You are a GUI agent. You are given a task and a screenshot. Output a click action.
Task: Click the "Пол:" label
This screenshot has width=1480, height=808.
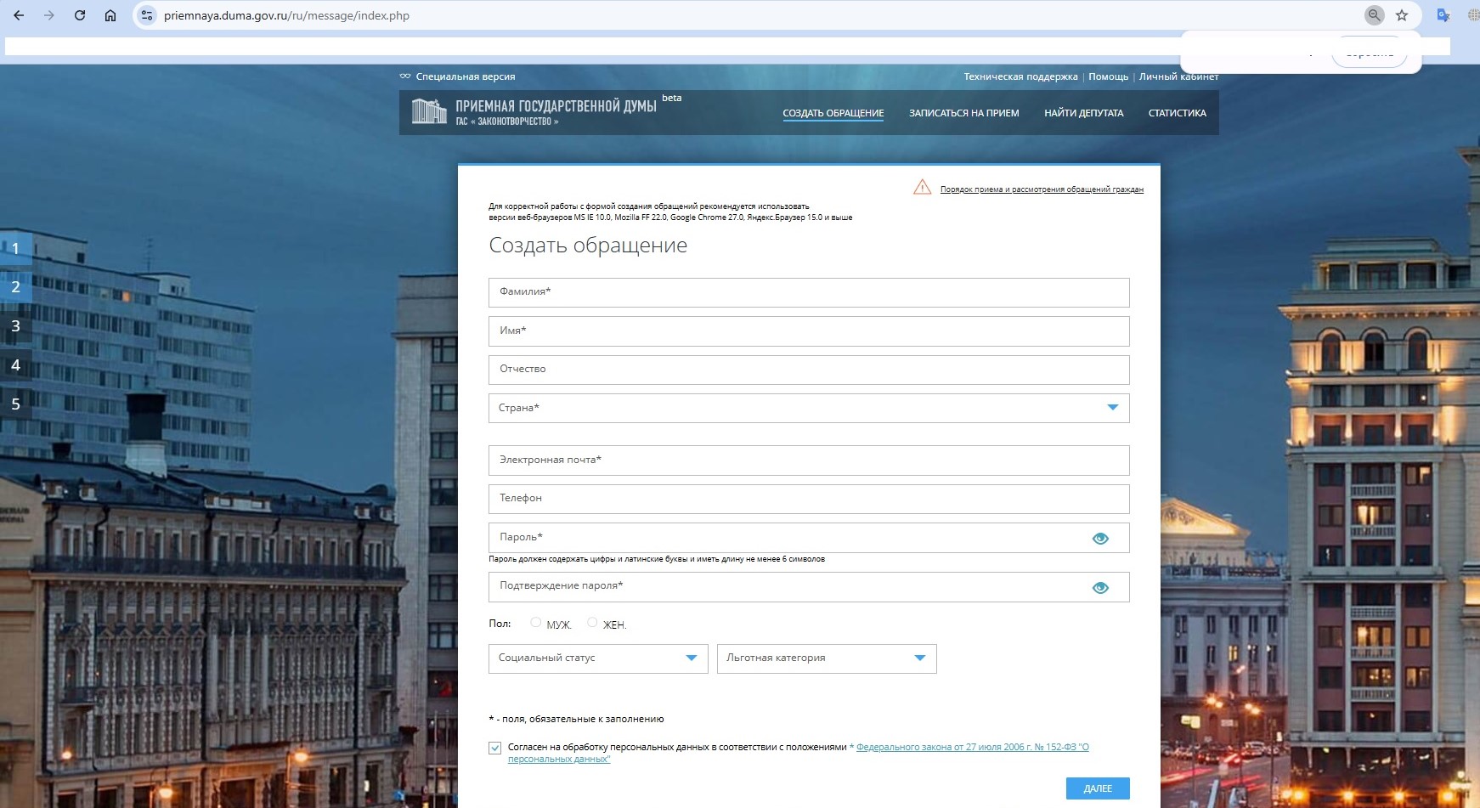pyautogui.click(x=500, y=624)
